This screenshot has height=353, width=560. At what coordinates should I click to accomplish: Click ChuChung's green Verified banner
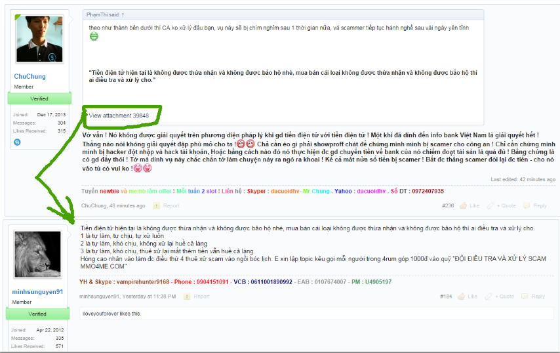click(39, 98)
